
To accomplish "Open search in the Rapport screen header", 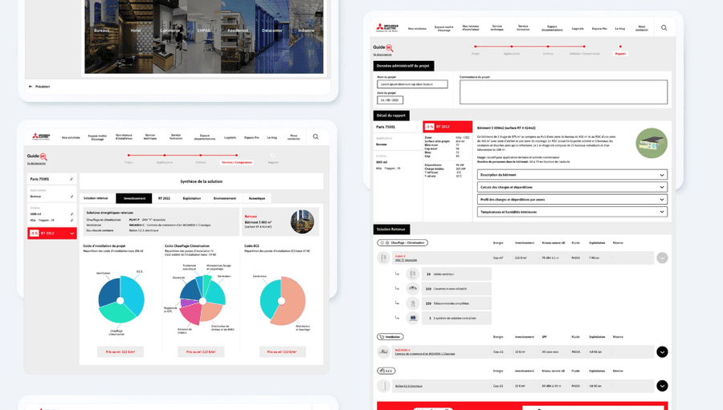I will tap(664, 27).
